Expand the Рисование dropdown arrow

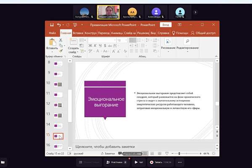click(168, 51)
